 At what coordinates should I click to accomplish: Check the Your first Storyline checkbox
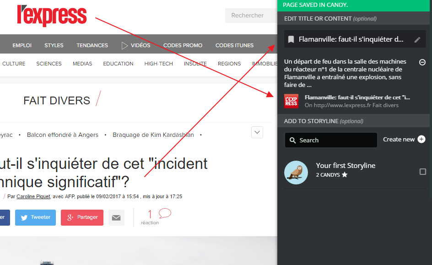click(423, 172)
